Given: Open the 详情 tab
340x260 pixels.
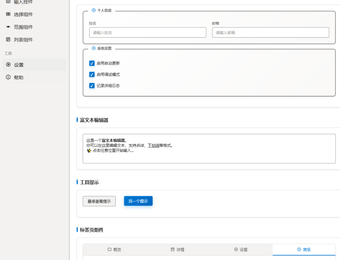Looking at the screenshot, I should (x=177, y=250).
